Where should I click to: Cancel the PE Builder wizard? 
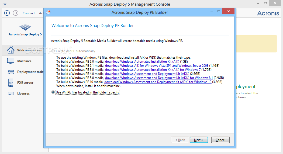pyautogui.click(x=220, y=140)
